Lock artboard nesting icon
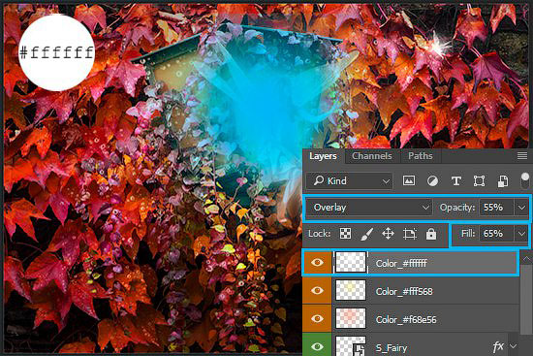Viewport: 533px width, 356px height. [410, 234]
